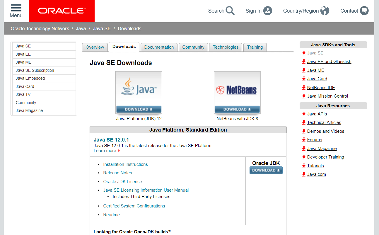Open Java Card in left navigation

click(44, 86)
